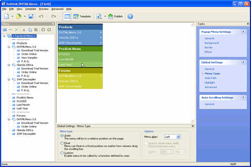251x167 pixels.
Task: Click the New document toolbar icon
Action: pyautogui.click(x=7, y=16)
